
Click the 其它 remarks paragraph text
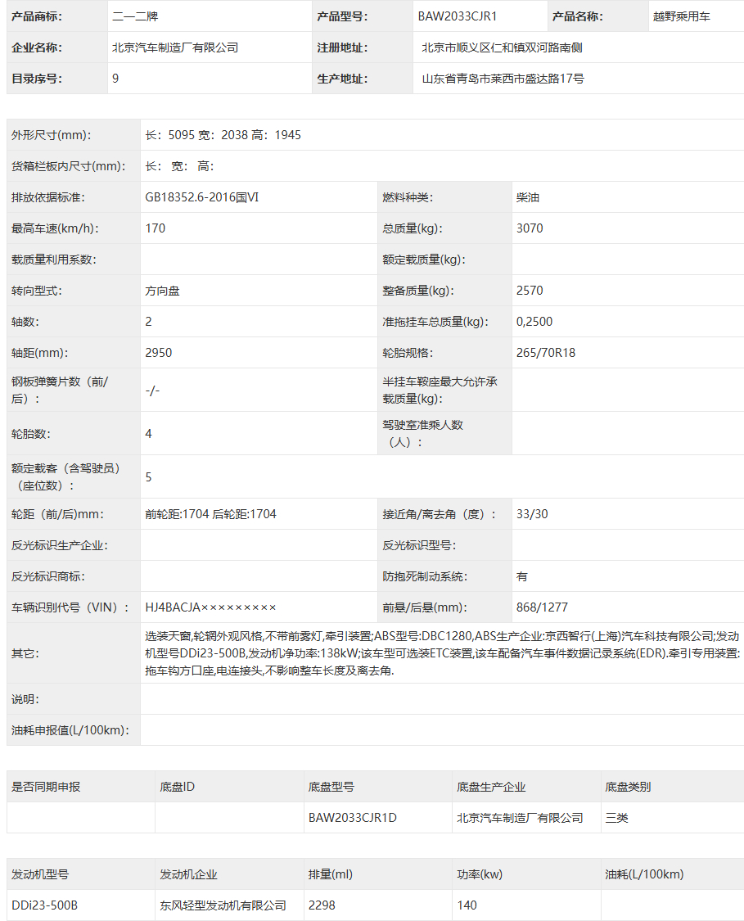(443, 653)
